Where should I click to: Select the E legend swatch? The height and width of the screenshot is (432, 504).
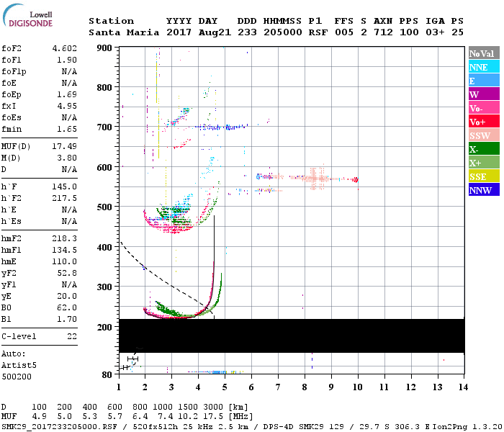coord(484,81)
